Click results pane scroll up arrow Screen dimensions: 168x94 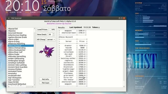click(x=124, y=31)
